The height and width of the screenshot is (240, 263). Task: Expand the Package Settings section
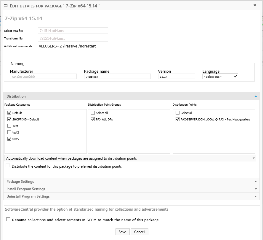click(x=130, y=182)
